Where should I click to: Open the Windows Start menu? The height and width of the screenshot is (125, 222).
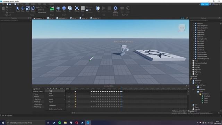(x=3, y=123)
